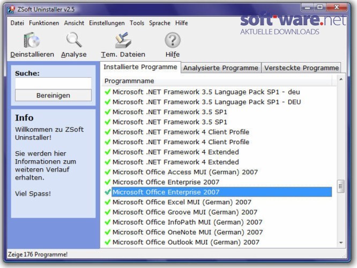Select the highlighted Microsoft Office Enterprise 2007 row

(x=221, y=192)
